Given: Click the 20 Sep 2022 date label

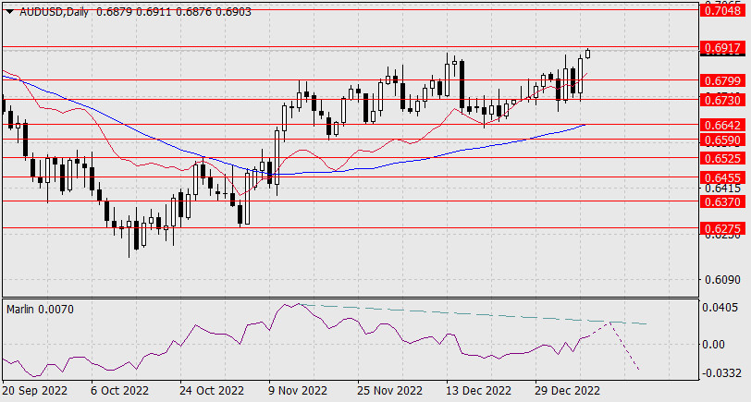Looking at the screenshot, I should pyautogui.click(x=35, y=390).
